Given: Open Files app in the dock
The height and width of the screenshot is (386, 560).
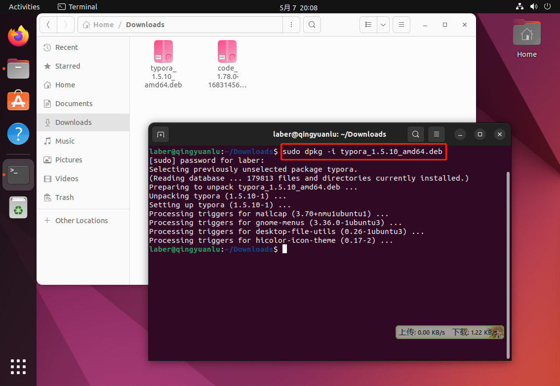Looking at the screenshot, I should click(x=18, y=69).
